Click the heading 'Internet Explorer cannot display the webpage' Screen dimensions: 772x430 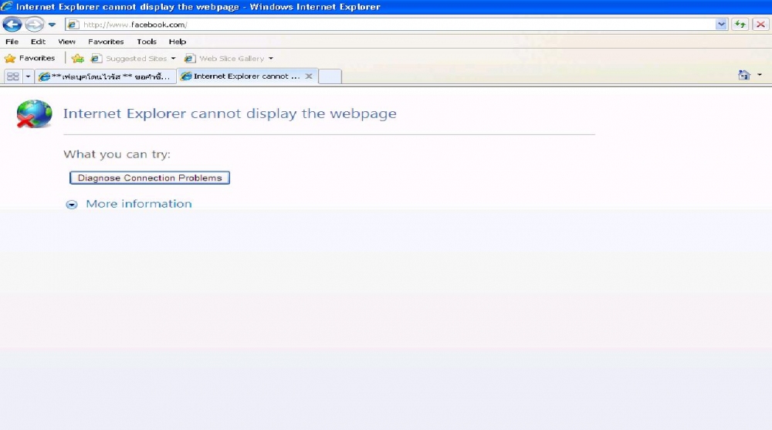230,113
